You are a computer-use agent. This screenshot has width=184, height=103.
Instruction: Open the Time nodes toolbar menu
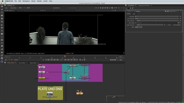pyautogui.click(x=2, y=12)
